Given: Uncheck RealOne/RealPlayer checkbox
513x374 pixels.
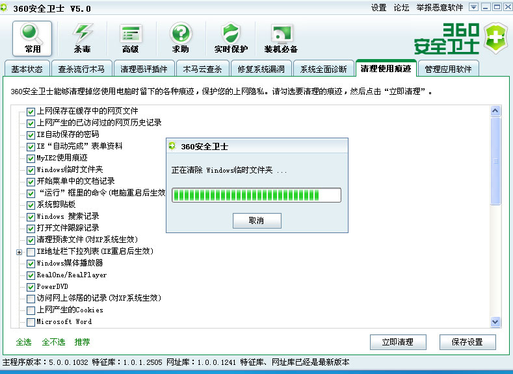Looking at the screenshot, I should point(31,275).
